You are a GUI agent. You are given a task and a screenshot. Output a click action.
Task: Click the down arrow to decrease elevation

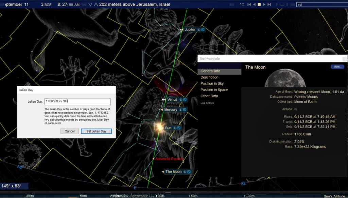point(90,4)
